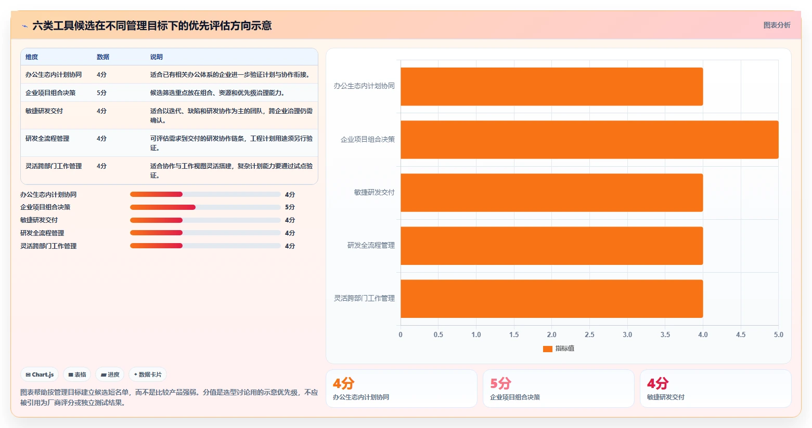Click the description starting 适合已有相关办公体系
The width and height of the screenshot is (812, 428).
tap(230, 75)
